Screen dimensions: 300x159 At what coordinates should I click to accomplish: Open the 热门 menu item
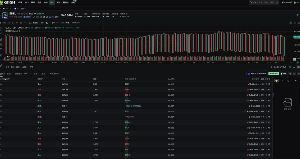coord(26,2)
